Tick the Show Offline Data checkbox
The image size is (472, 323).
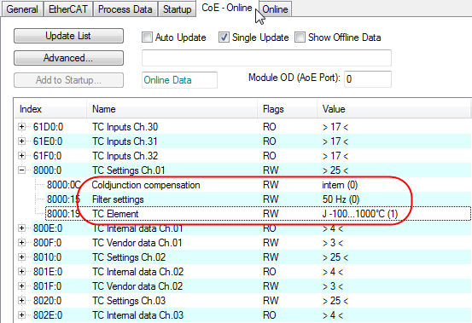300,37
